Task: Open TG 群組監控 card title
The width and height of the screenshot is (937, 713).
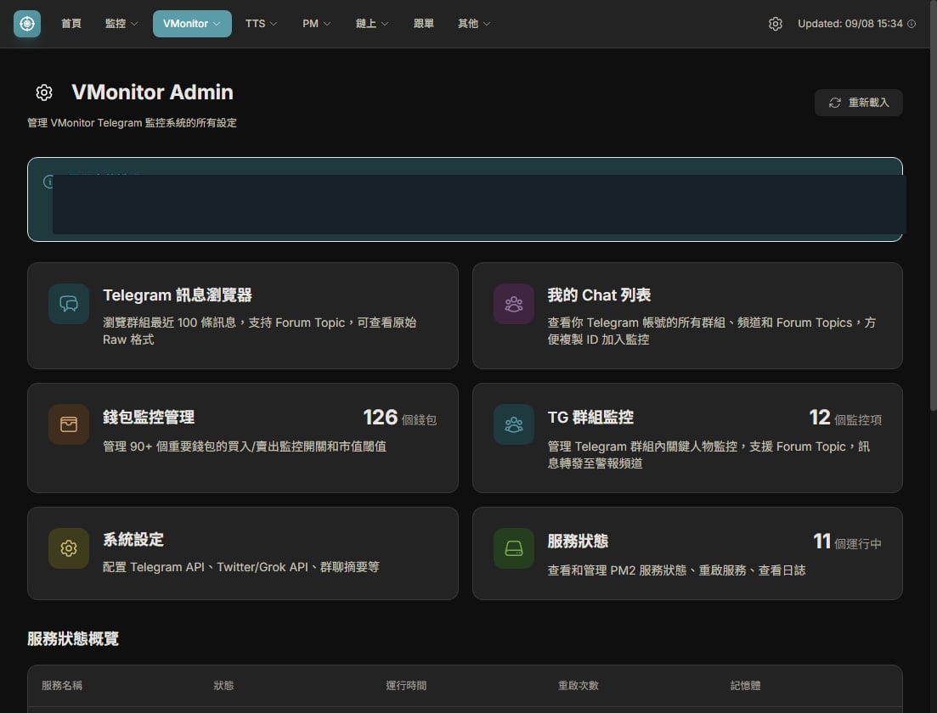Action: click(x=590, y=417)
